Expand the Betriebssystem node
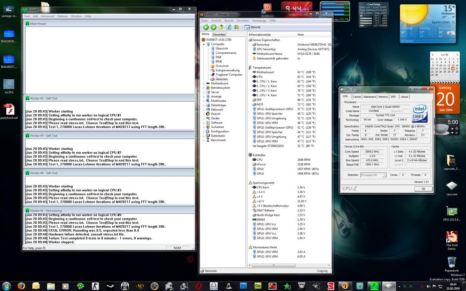This screenshot has width=466, height=291. click(204, 88)
